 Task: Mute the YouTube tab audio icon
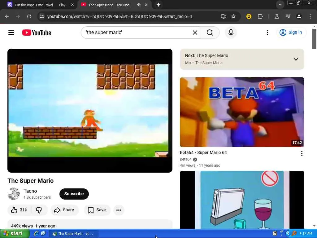[x=138, y=5]
